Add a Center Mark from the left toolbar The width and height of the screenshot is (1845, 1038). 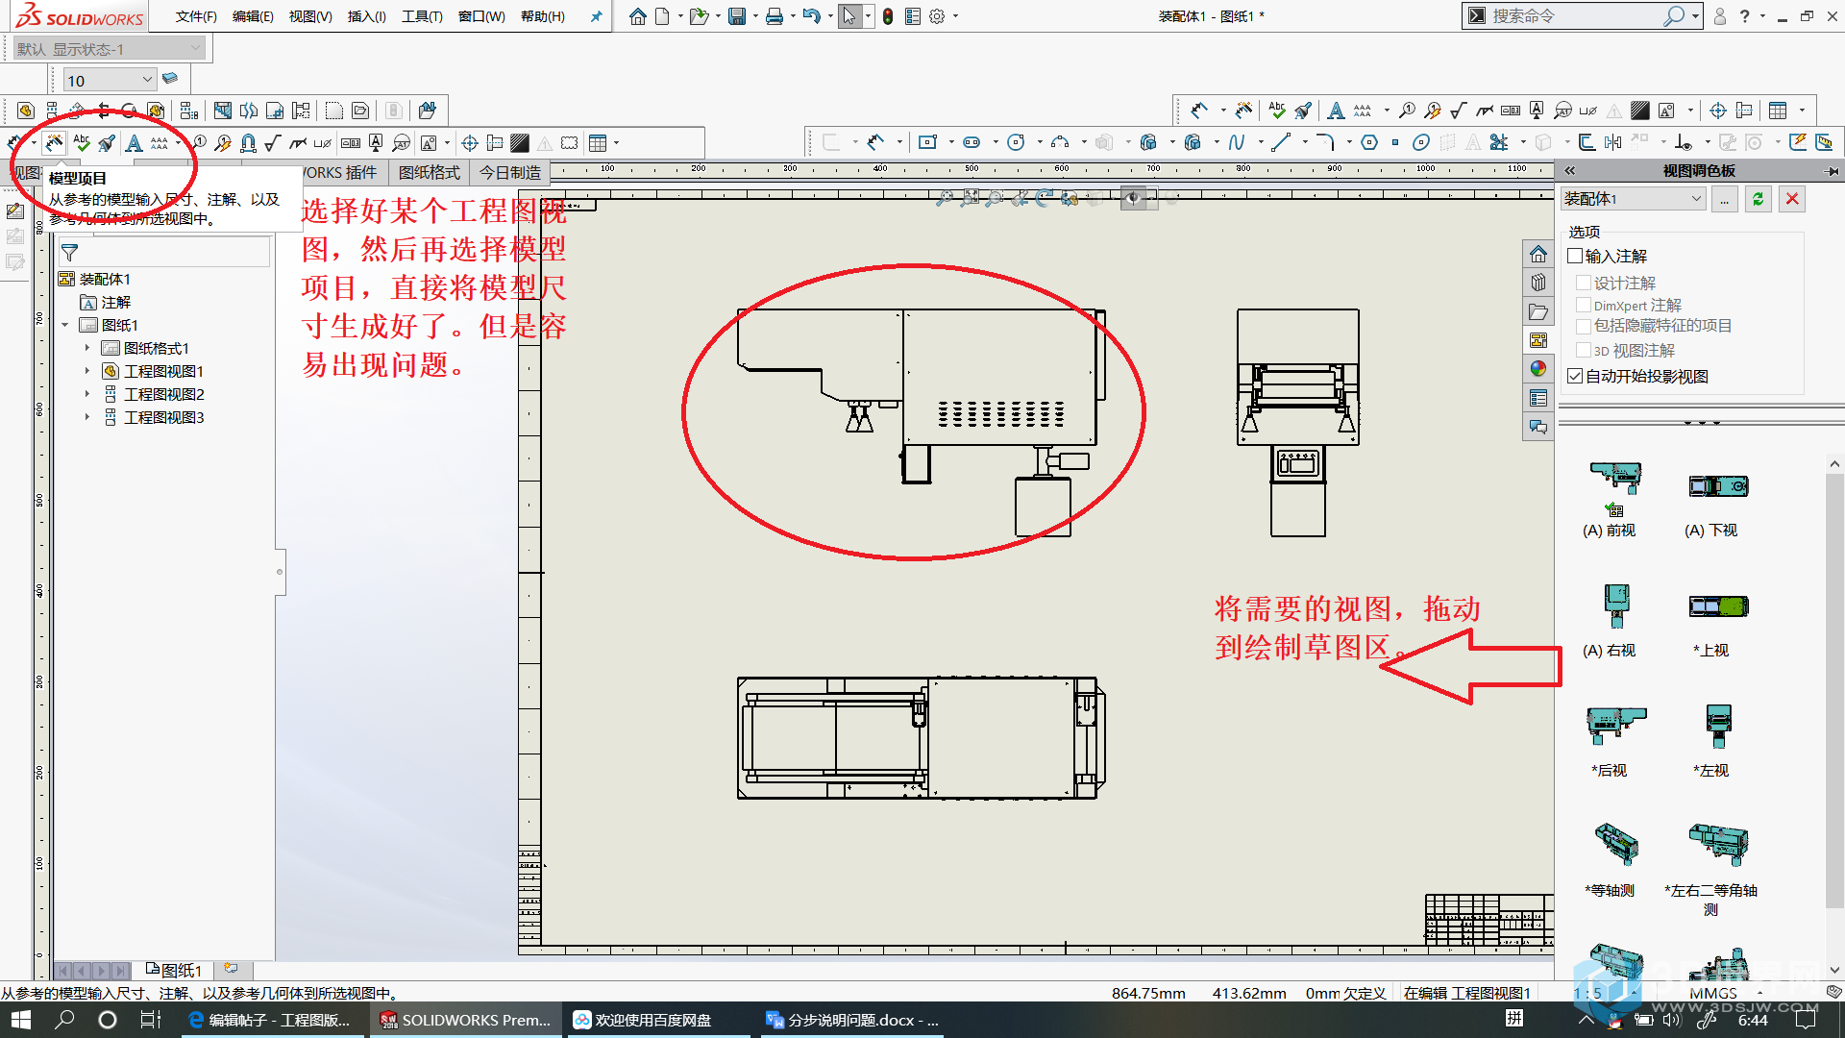(470, 143)
